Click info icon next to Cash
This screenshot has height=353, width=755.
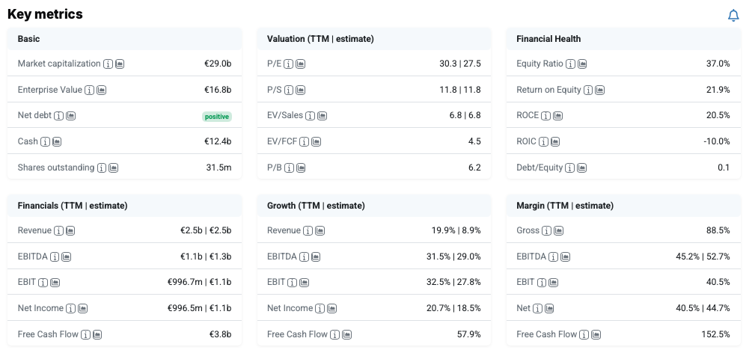tap(46, 142)
